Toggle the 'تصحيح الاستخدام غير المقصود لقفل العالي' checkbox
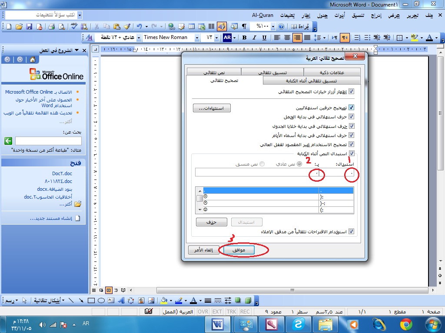This screenshot has height=333, width=445. pos(351,144)
